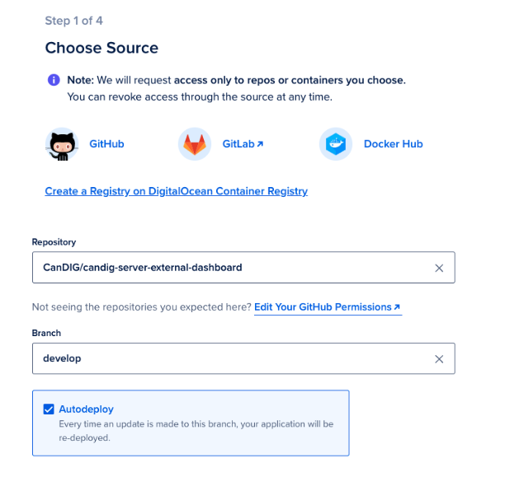Clear the Repository field with X icon
Image resolution: width=519 pixels, height=477 pixels.
point(439,268)
